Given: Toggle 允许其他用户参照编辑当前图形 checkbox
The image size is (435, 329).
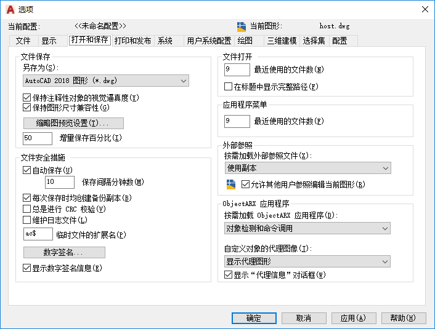Looking at the screenshot, I should pos(245,184).
